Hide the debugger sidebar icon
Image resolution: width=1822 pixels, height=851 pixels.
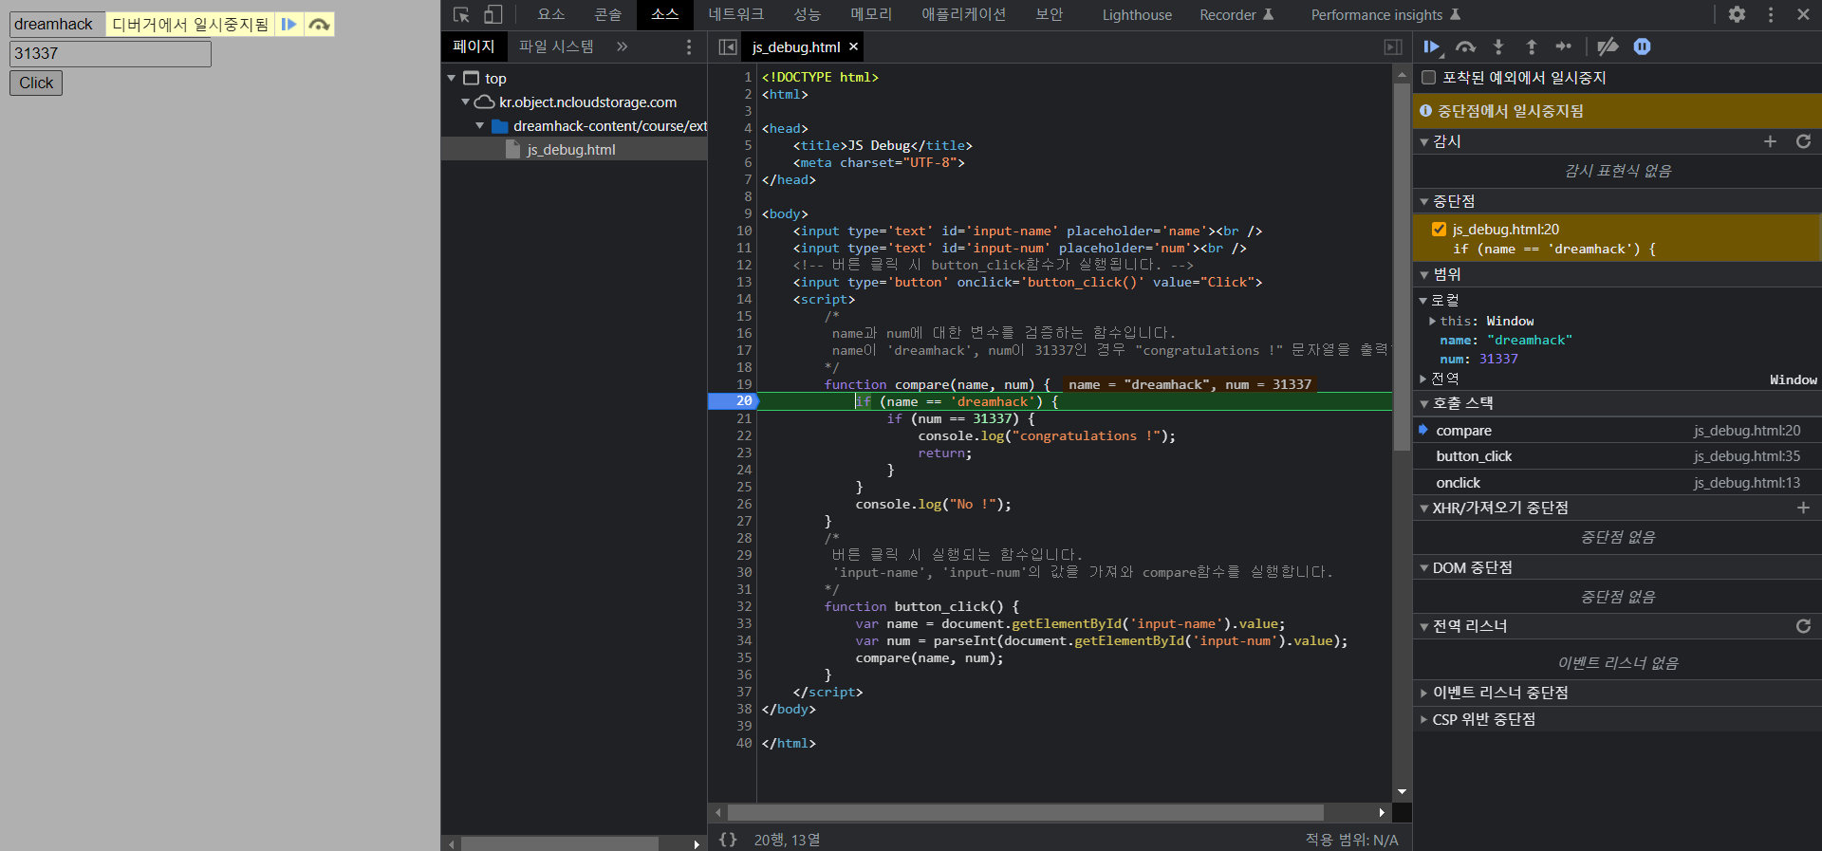1392,46
